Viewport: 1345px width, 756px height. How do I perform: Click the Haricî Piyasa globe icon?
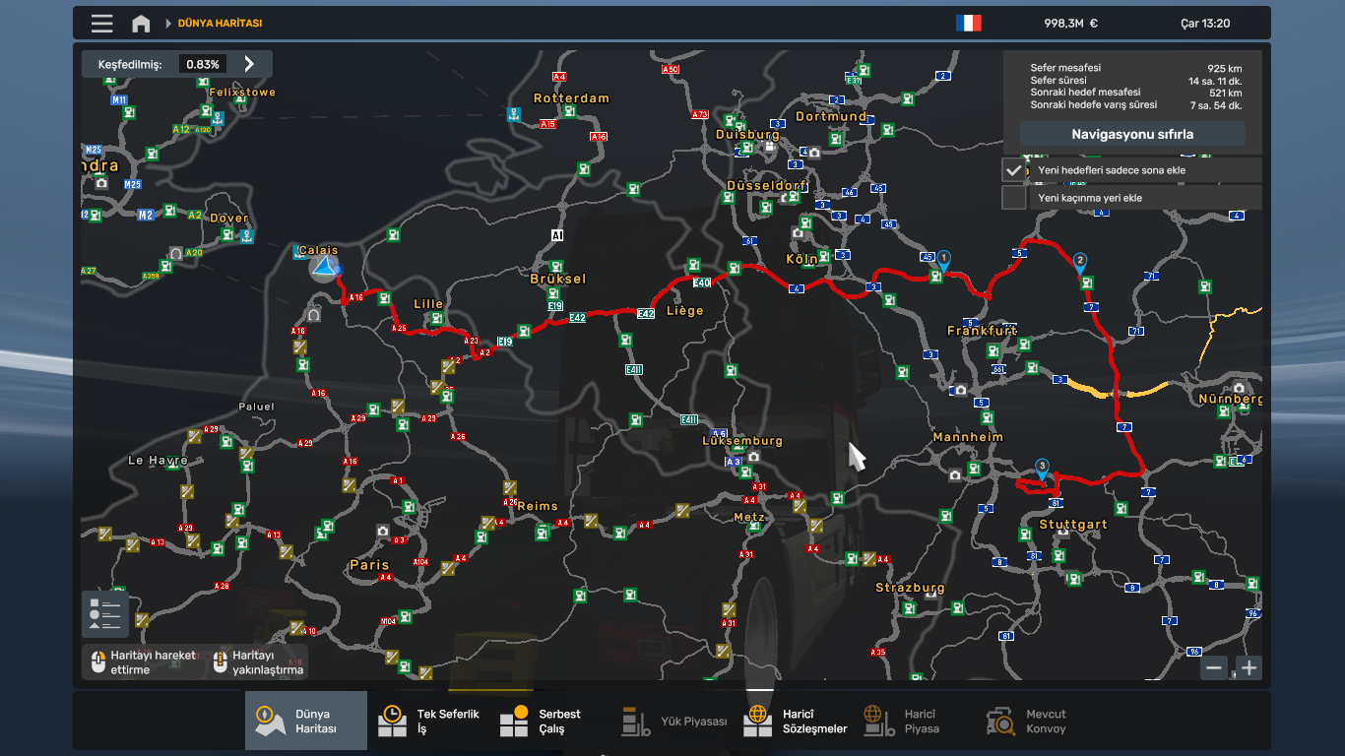click(x=879, y=722)
